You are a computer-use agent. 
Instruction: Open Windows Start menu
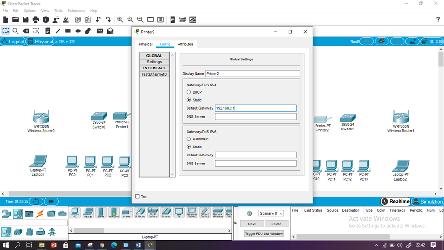tap(6, 245)
